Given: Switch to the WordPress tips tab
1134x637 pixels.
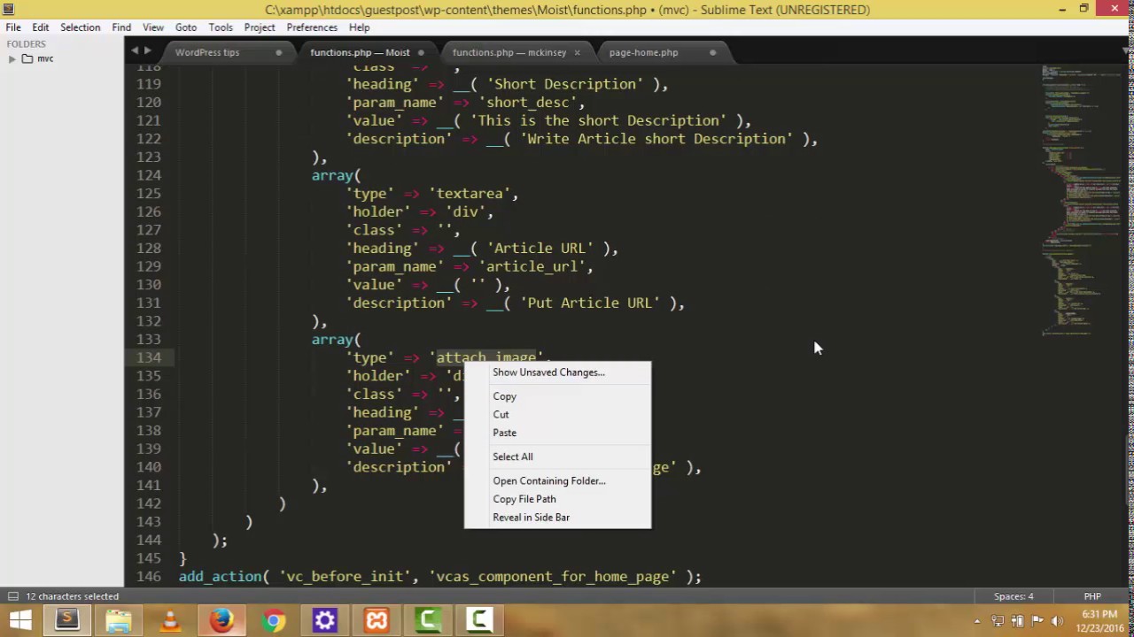Looking at the screenshot, I should click(207, 52).
